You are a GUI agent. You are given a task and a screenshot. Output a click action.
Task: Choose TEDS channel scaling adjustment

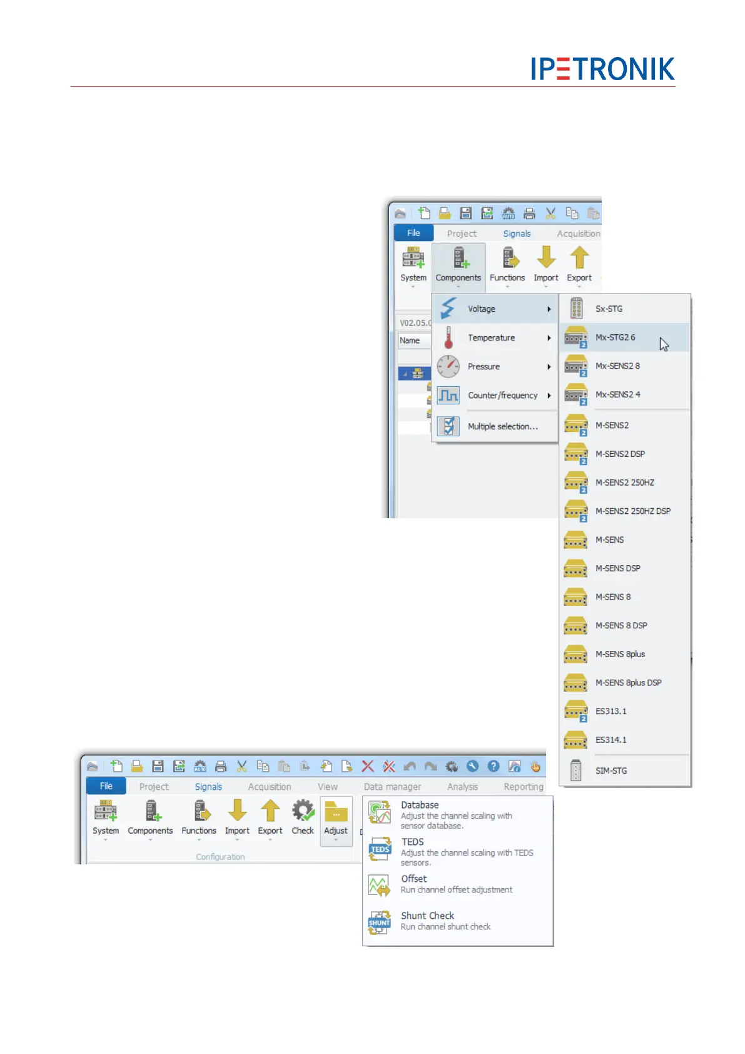[x=458, y=852]
